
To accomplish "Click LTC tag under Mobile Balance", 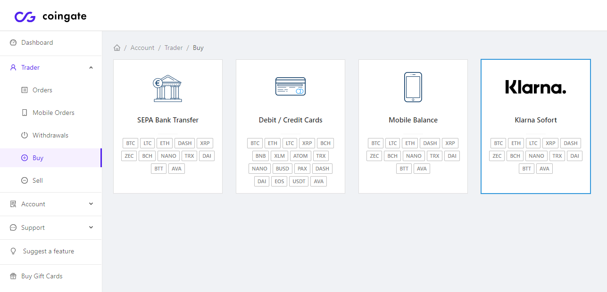I will click(x=393, y=143).
